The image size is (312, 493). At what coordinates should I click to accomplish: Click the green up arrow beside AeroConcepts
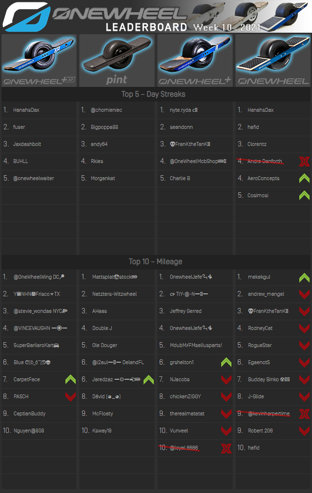click(x=304, y=178)
